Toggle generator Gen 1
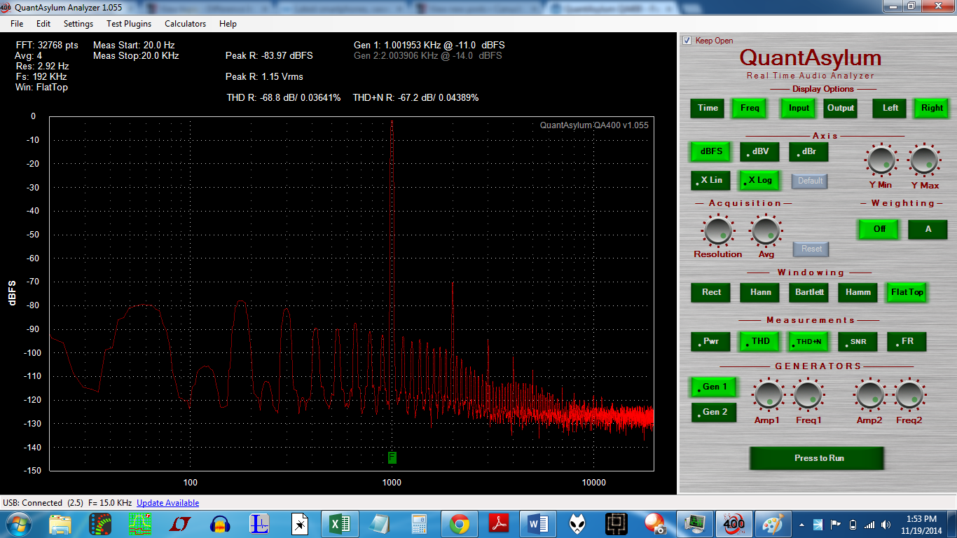The image size is (957, 538). 714,387
